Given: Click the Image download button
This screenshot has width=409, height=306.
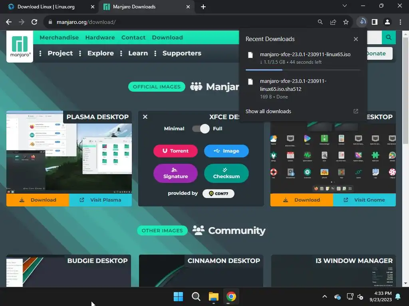Looking at the screenshot, I should pyautogui.click(x=226, y=151).
